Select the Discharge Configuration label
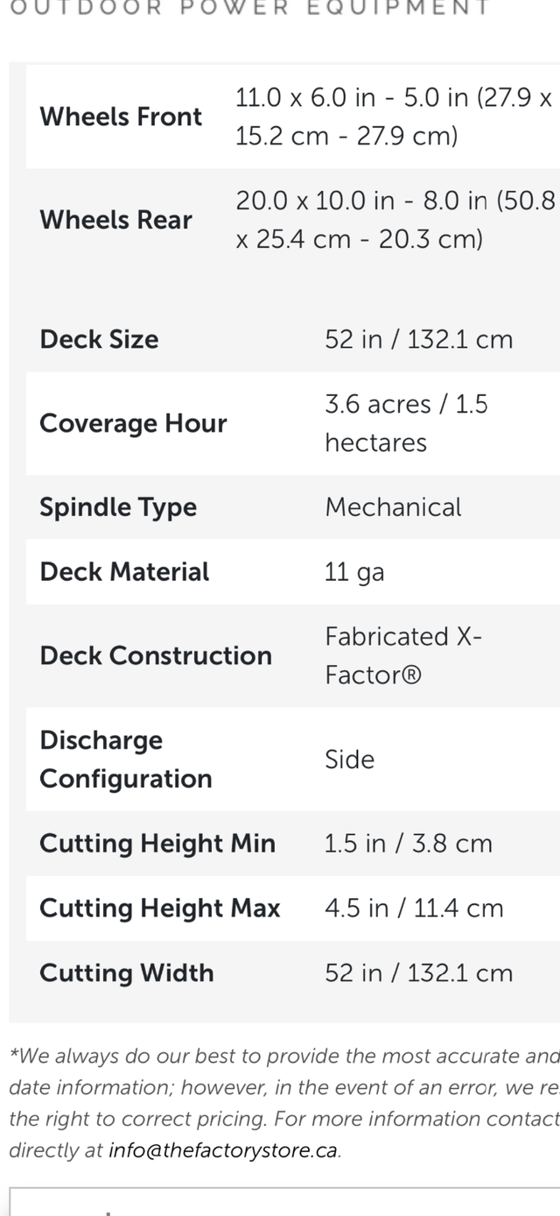The image size is (560, 1216). tap(126, 760)
